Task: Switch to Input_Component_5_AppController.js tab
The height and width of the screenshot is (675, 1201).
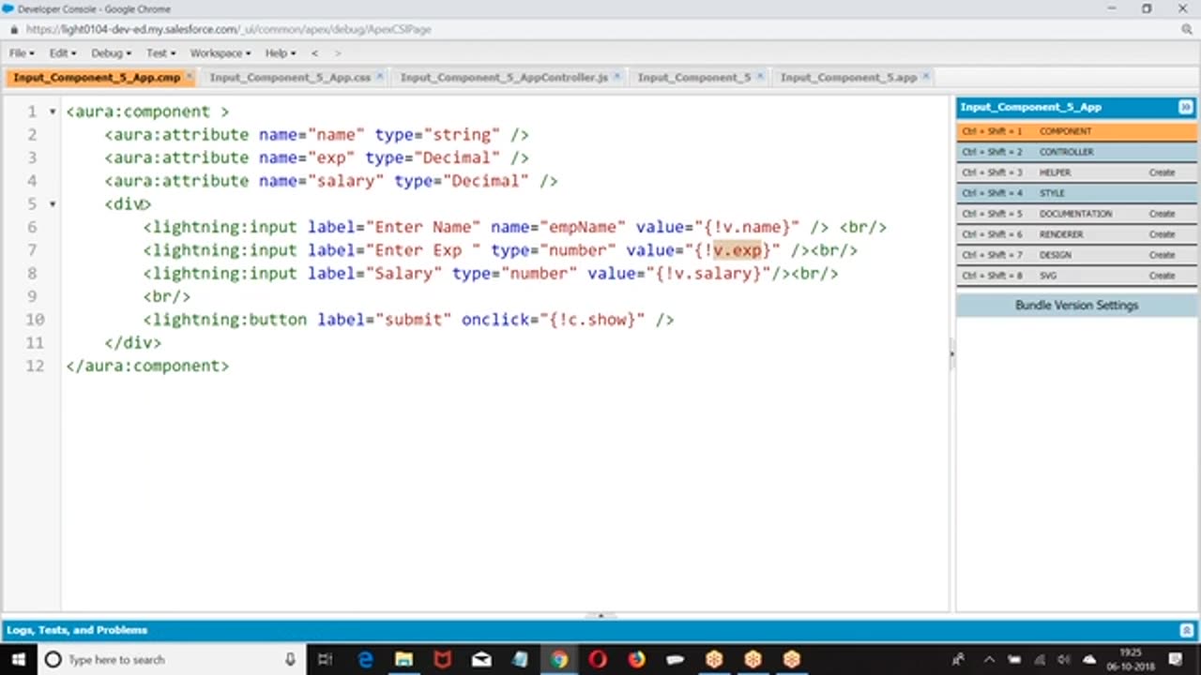Action: click(x=504, y=78)
